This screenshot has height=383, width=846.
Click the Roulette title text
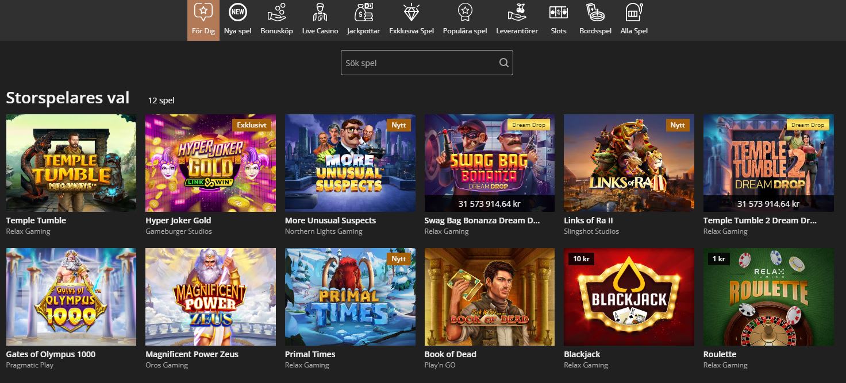[720, 354]
